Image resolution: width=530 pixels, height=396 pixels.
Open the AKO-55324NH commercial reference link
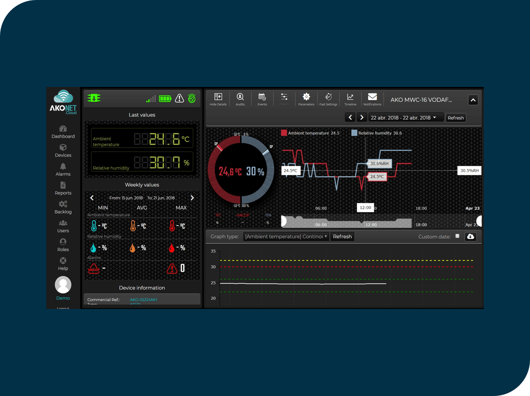point(143,300)
